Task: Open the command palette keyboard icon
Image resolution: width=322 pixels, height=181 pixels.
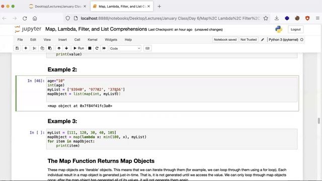Action: coord(147,48)
